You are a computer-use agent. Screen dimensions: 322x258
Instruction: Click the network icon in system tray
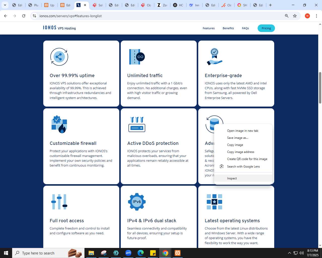pyautogui.click(x=296, y=253)
